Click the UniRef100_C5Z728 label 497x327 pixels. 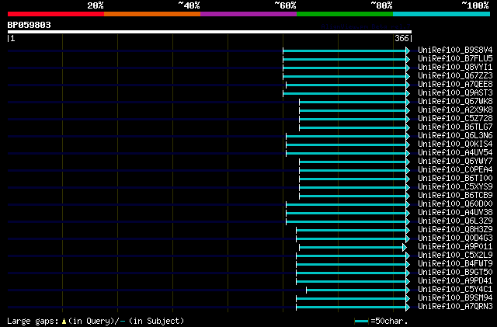click(x=455, y=119)
